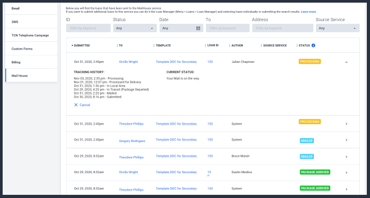
Task: Cancel the mailing for Orville Wright
Action: 82,105
